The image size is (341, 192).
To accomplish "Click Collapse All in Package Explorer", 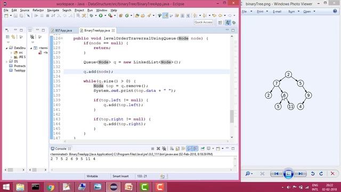I will pyautogui.click(x=7, y=37).
